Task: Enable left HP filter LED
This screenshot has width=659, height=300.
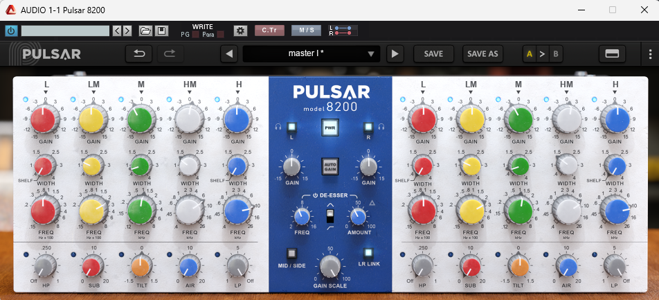Action: tap(26, 254)
